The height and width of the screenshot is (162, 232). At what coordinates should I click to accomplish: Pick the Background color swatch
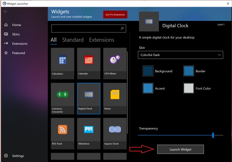pyautogui.click(x=148, y=71)
